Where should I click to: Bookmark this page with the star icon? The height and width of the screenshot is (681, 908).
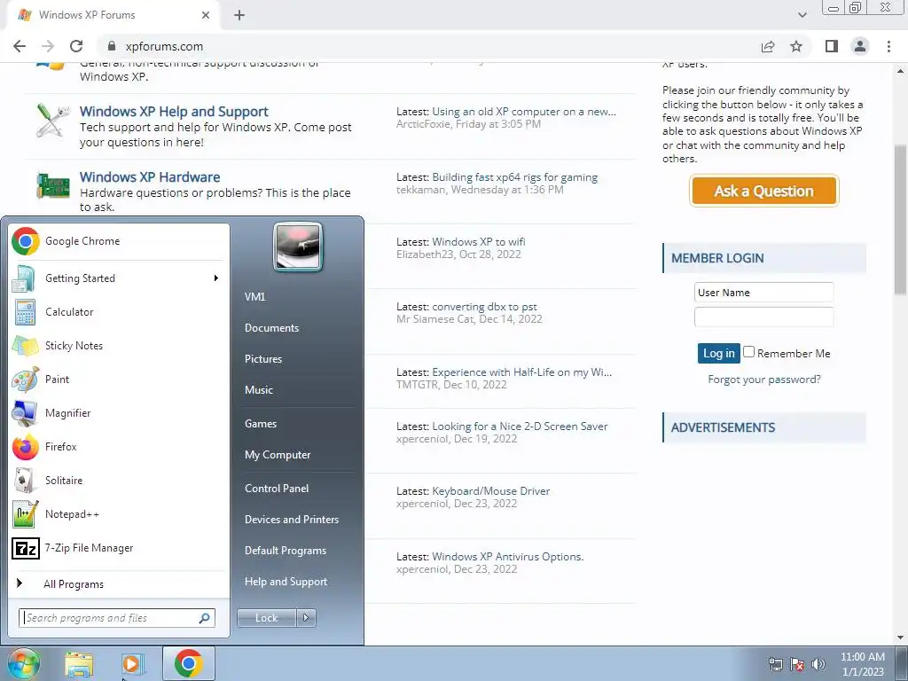click(x=796, y=46)
